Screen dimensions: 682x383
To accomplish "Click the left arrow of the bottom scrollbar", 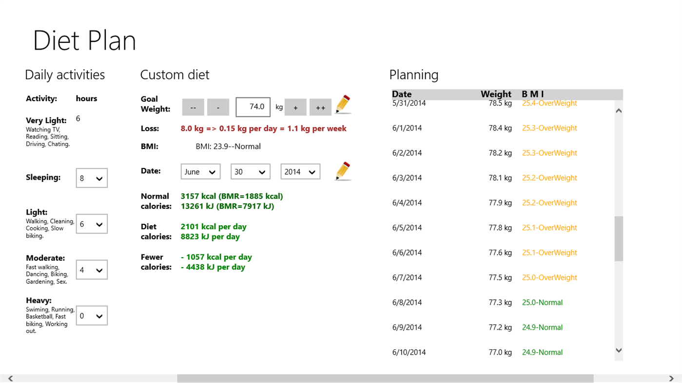I will click(x=9, y=378).
